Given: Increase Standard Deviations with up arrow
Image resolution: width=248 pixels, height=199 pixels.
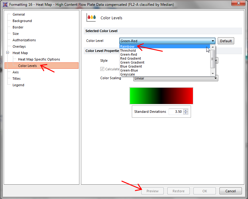Looking at the screenshot, I should 185,110.
